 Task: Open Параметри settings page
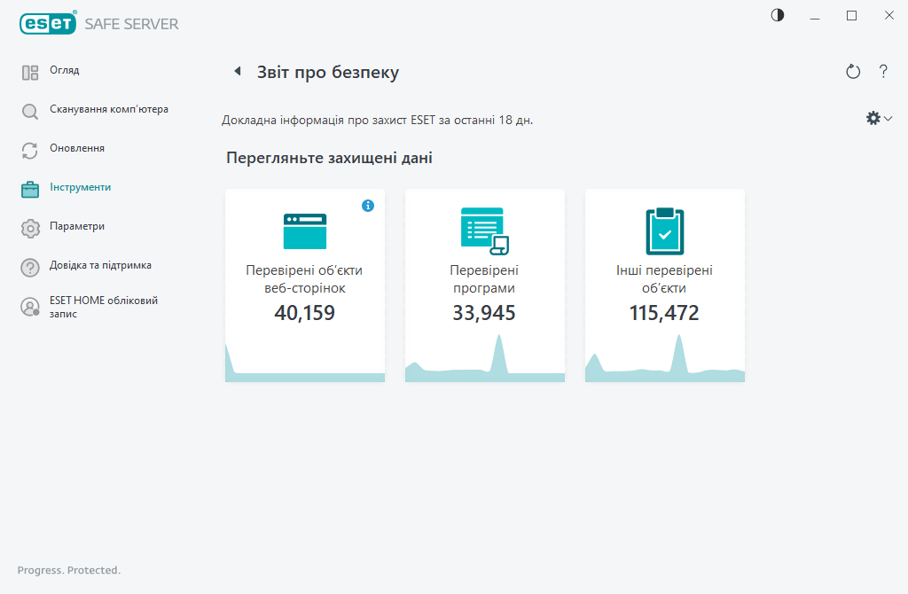pos(77,227)
